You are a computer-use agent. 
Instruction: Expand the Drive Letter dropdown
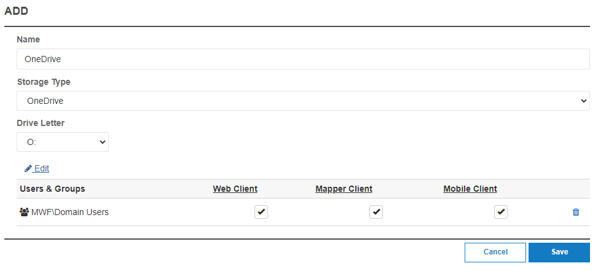(63, 142)
